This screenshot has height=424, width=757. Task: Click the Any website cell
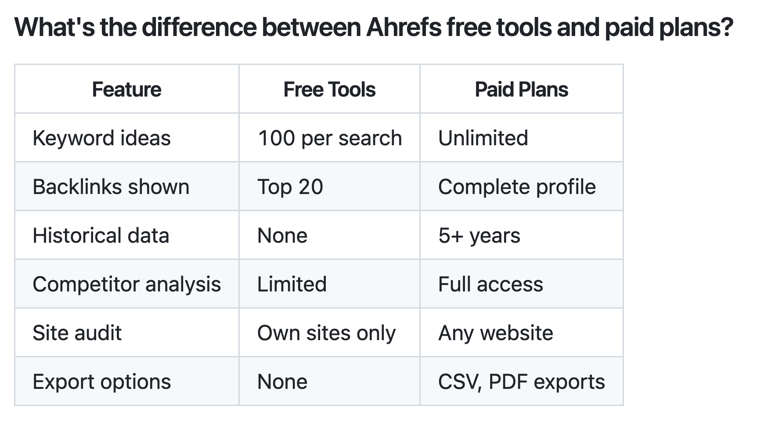pos(521,333)
